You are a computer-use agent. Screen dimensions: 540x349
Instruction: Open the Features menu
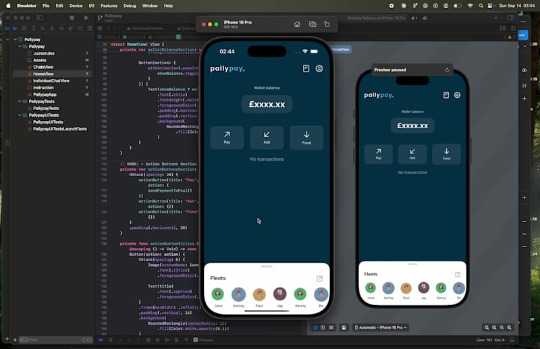[109, 6]
